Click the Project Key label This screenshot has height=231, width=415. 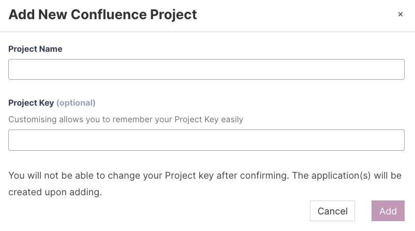(x=31, y=103)
